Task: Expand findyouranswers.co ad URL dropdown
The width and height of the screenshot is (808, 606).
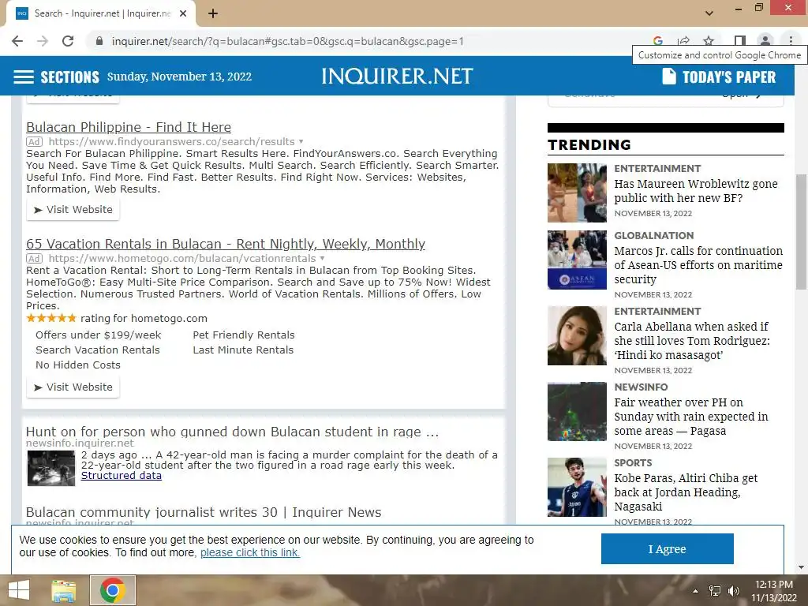Action: coord(301,142)
